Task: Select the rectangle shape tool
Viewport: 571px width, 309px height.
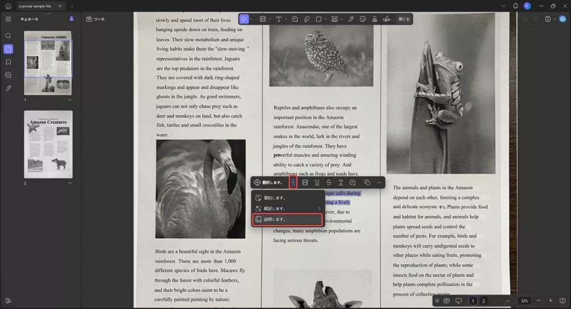Action: click(318, 19)
